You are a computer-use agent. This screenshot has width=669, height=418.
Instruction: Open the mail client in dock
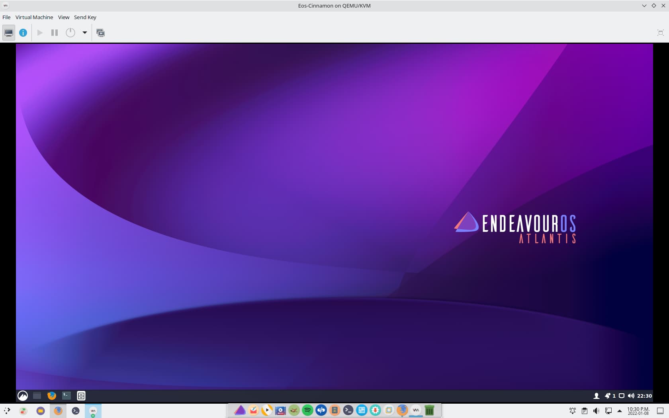(x=254, y=410)
